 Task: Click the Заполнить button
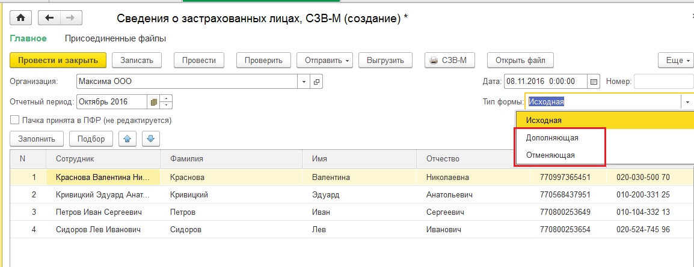[37, 139]
